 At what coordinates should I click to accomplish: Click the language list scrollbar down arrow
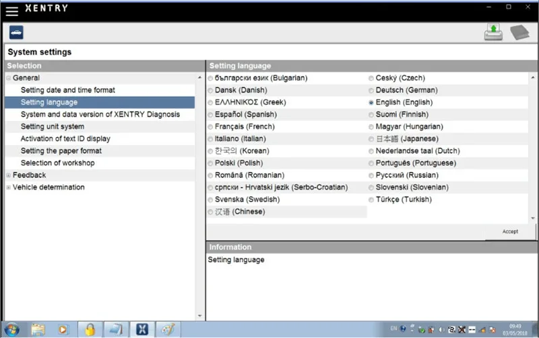click(533, 218)
